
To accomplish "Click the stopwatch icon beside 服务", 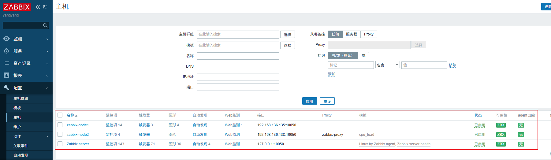I will 6,51.
